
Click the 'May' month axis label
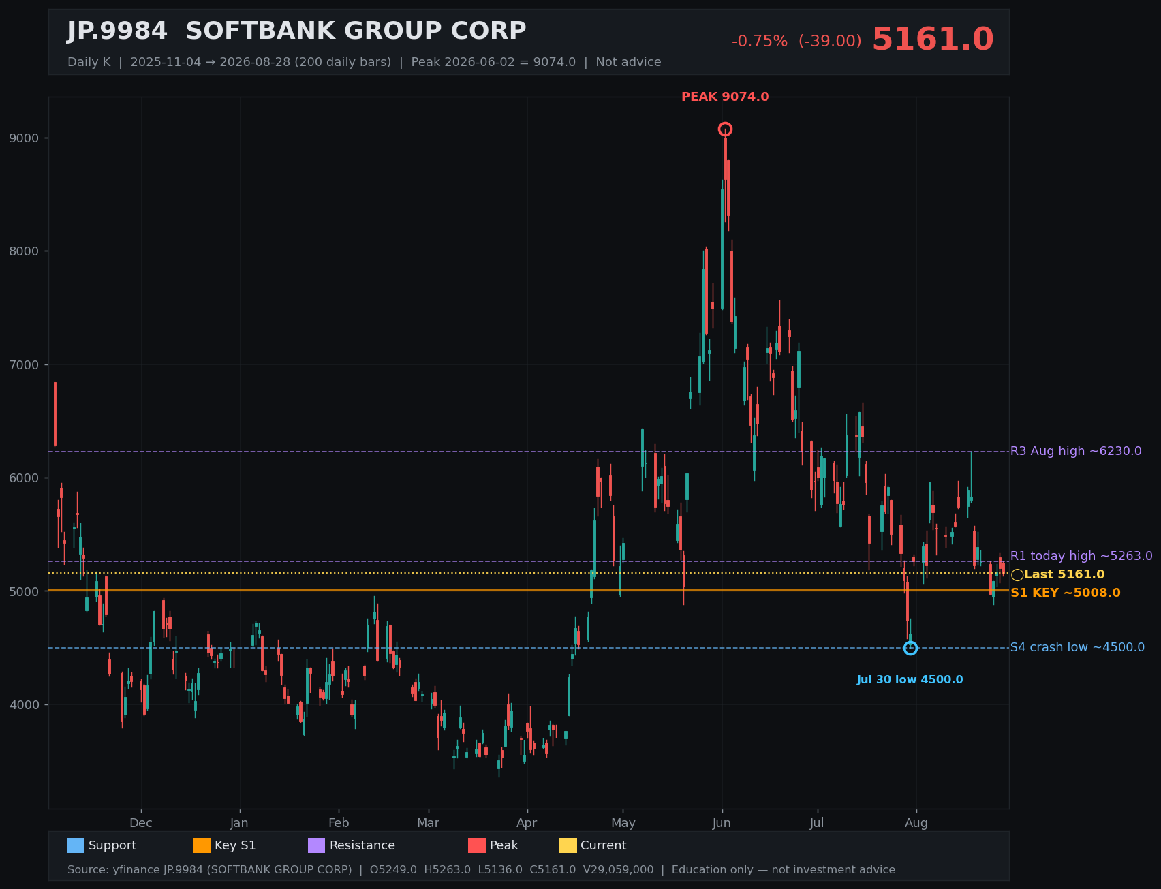pos(623,823)
